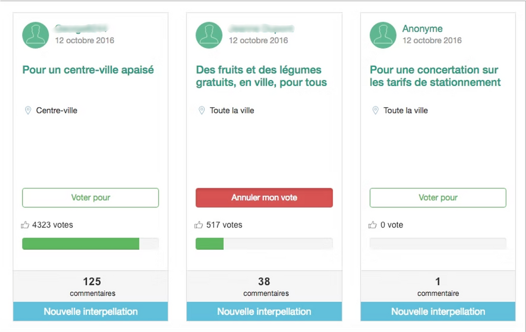Click 'Nouvelle interpellation' under the first card
The height and width of the screenshot is (332, 526).
[90, 312]
